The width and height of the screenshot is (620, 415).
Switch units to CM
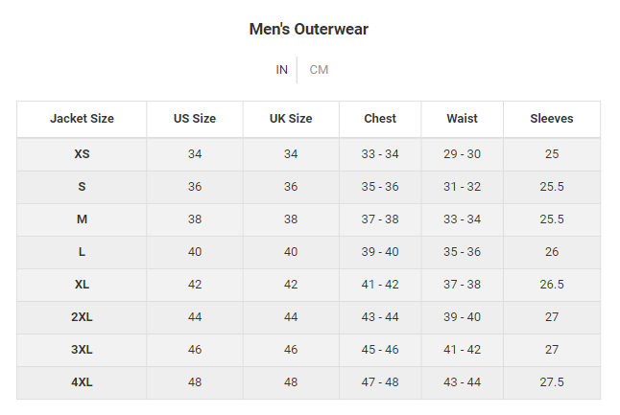pos(319,70)
